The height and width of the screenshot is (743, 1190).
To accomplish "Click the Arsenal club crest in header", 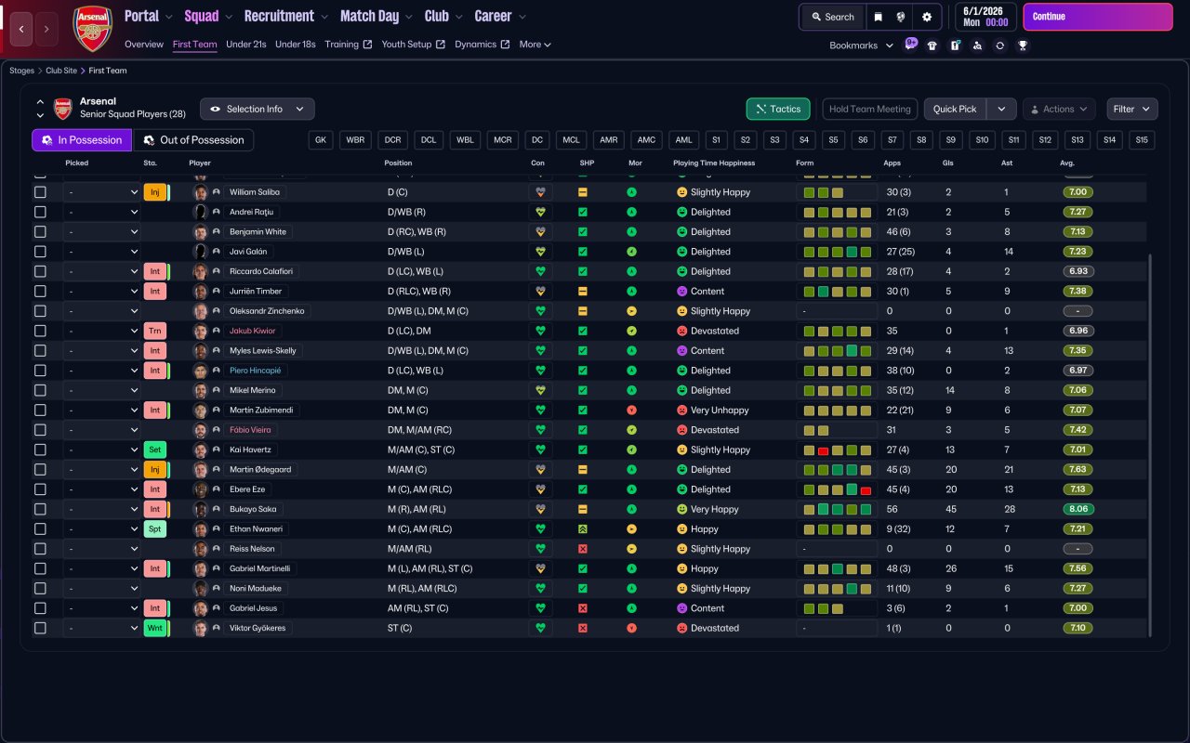I will (92, 28).
